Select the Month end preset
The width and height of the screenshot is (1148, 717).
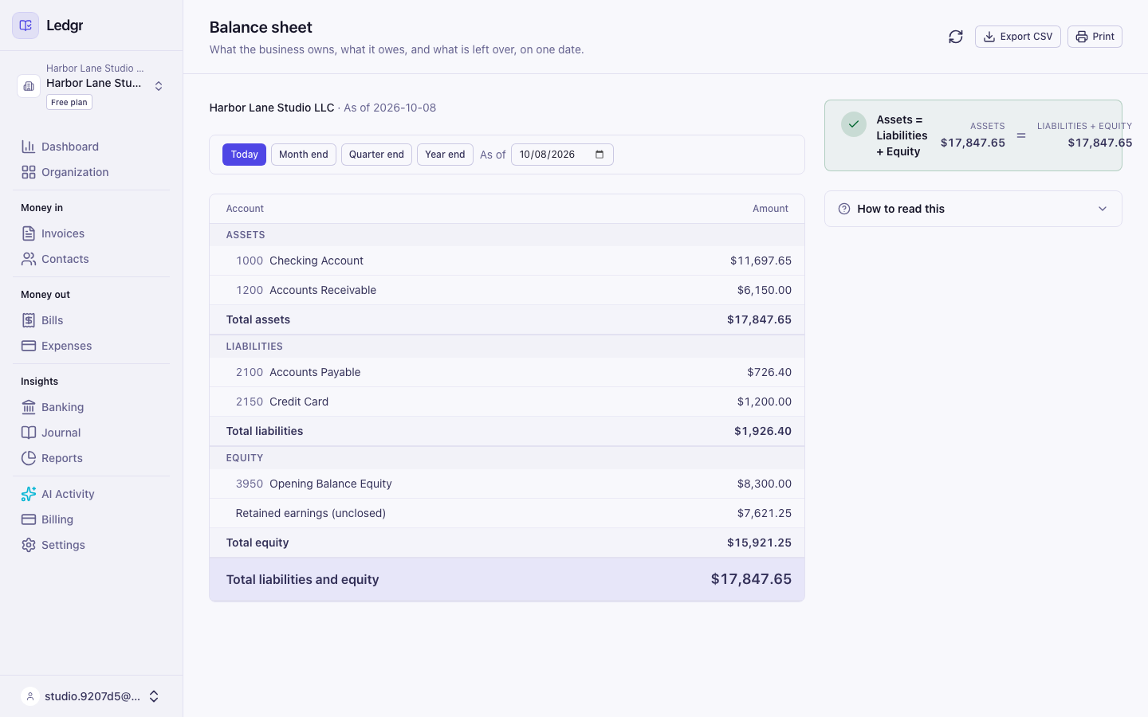[304, 155]
